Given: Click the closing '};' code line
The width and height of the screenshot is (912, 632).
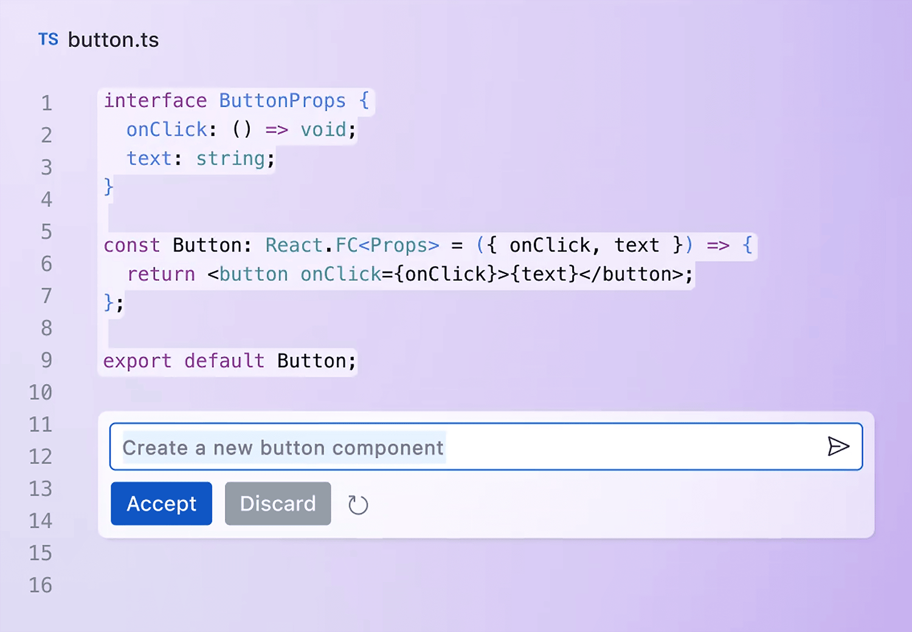Looking at the screenshot, I should (x=114, y=302).
